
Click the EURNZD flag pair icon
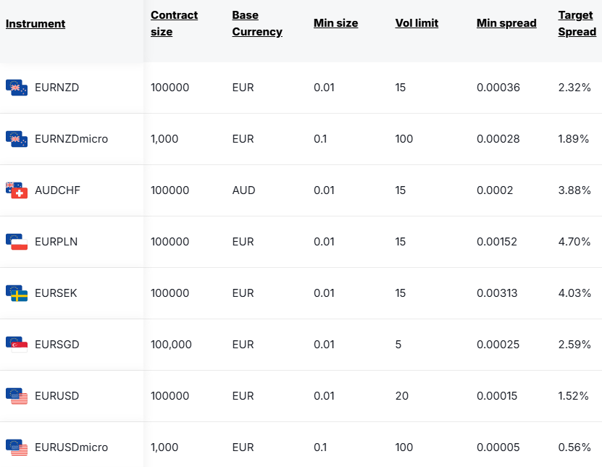pyautogui.click(x=17, y=88)
